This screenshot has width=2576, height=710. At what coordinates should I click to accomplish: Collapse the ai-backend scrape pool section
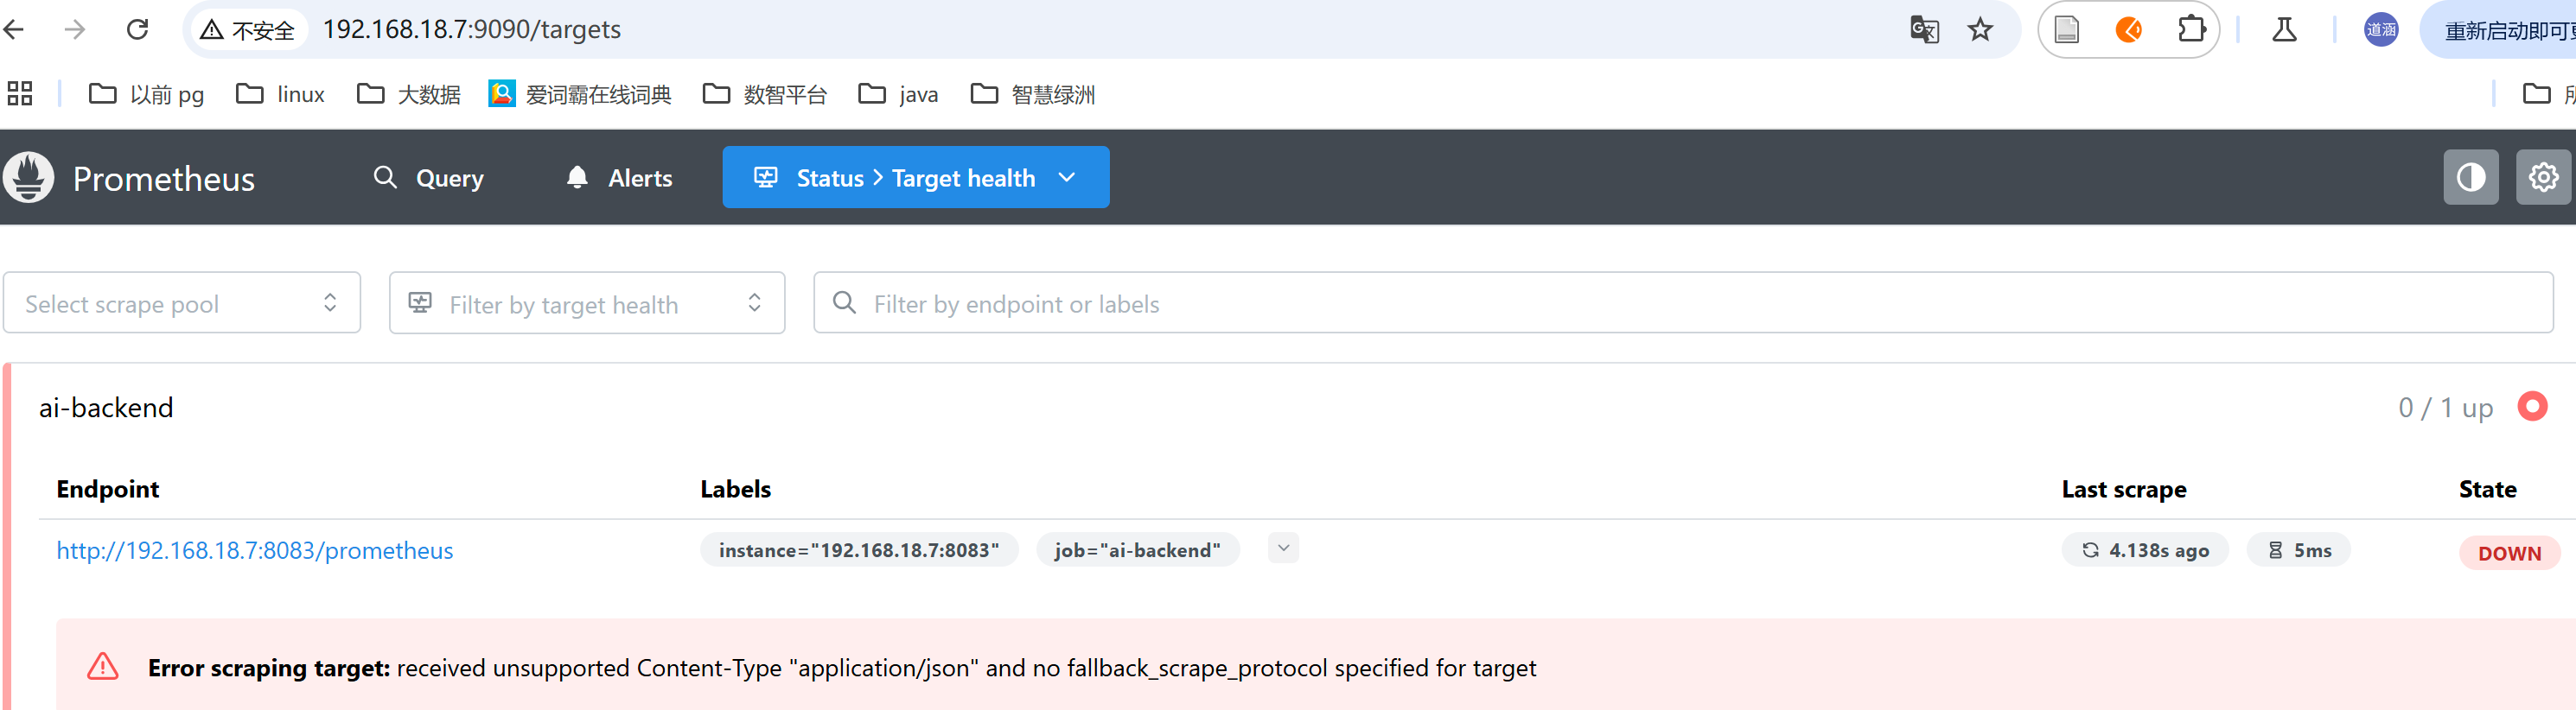click(x=106, y=408)
